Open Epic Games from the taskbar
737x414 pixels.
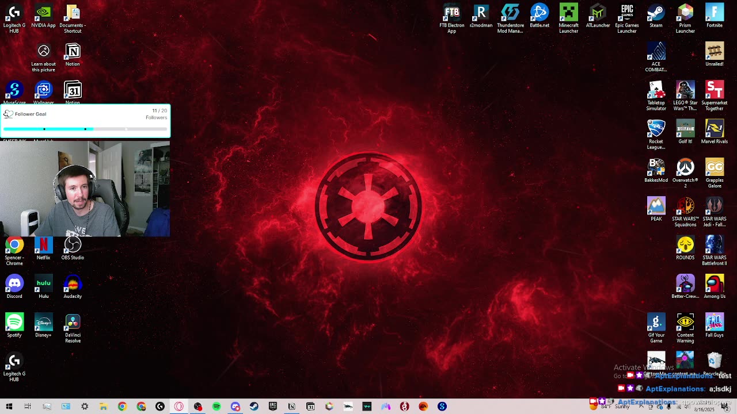273,407
